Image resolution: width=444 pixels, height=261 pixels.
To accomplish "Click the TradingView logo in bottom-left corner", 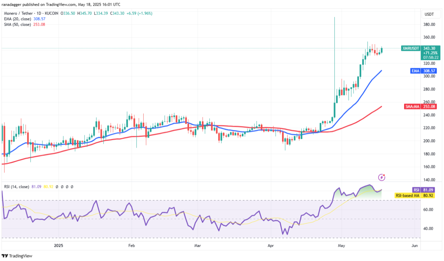I will click(x=17, y=256).
